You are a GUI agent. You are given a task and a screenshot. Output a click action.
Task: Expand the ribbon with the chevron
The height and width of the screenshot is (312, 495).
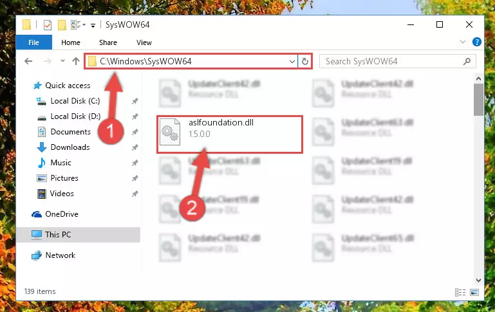(x=462, y=42)
